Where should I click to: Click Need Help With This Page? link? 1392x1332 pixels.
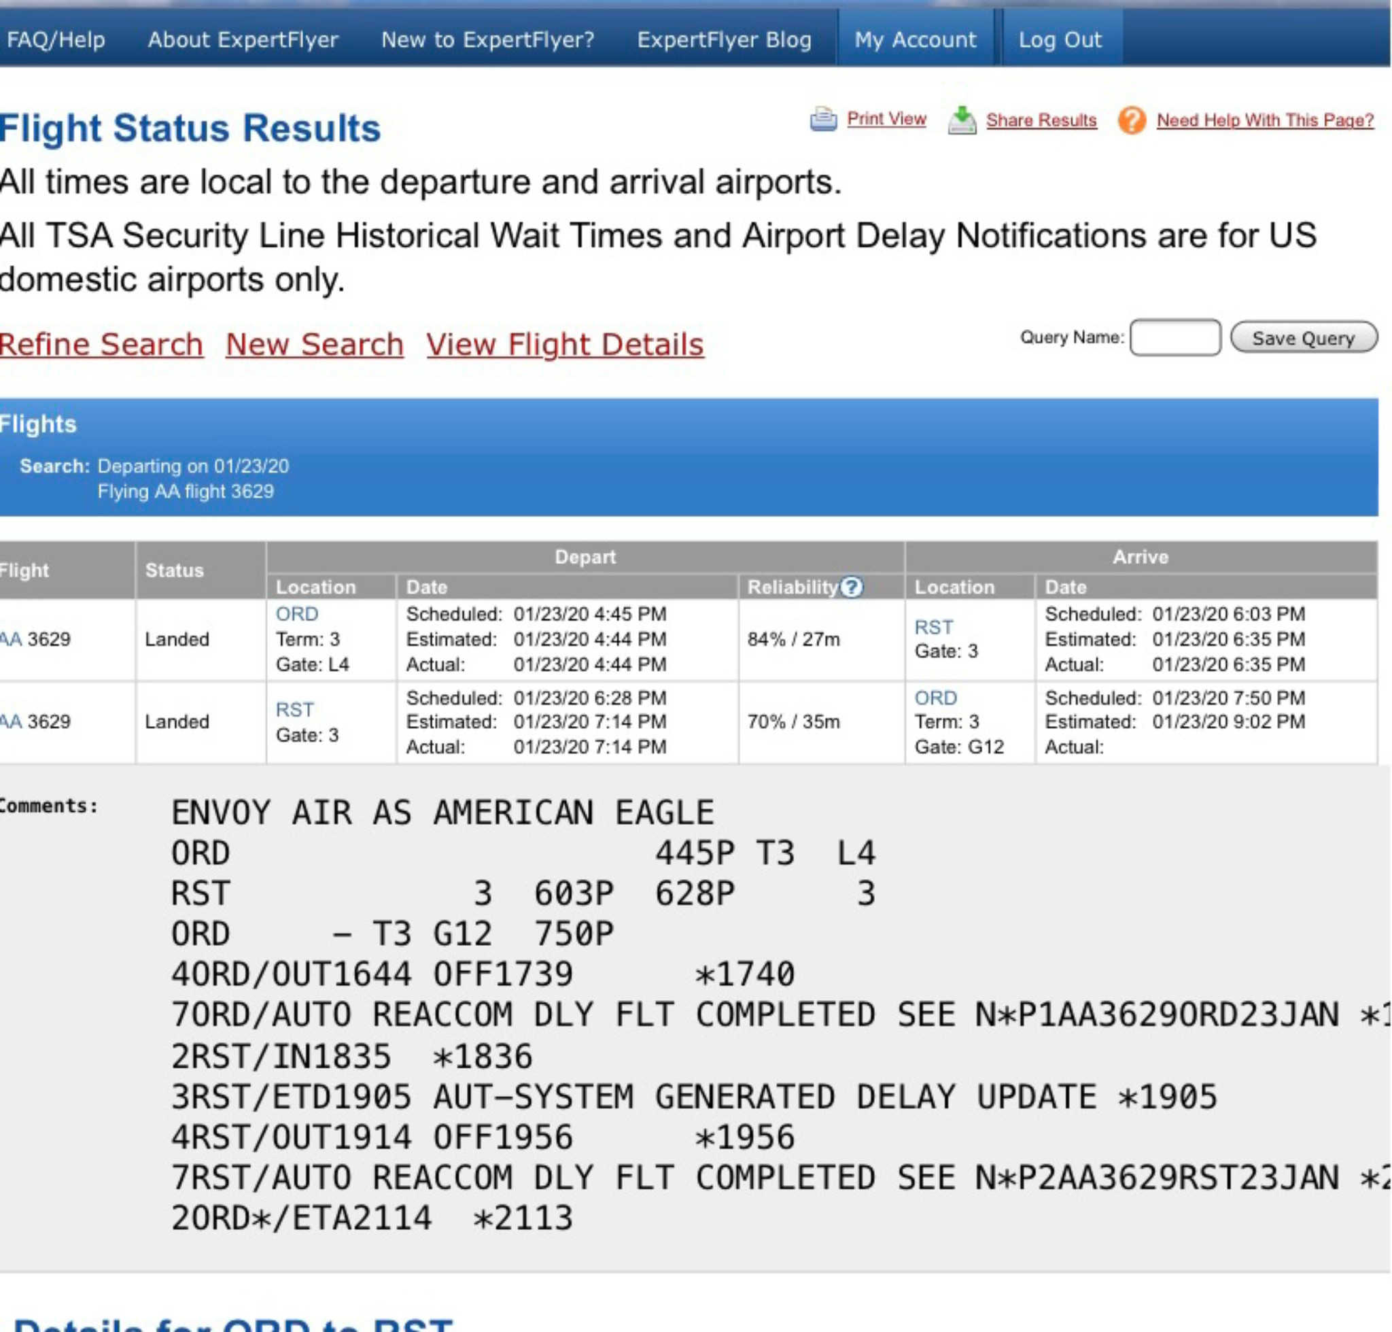click(x=1265, y=120)
